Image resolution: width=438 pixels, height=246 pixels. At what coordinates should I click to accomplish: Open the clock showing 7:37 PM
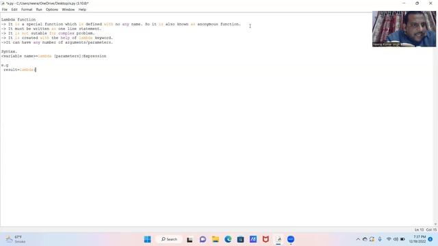[417, 239]
